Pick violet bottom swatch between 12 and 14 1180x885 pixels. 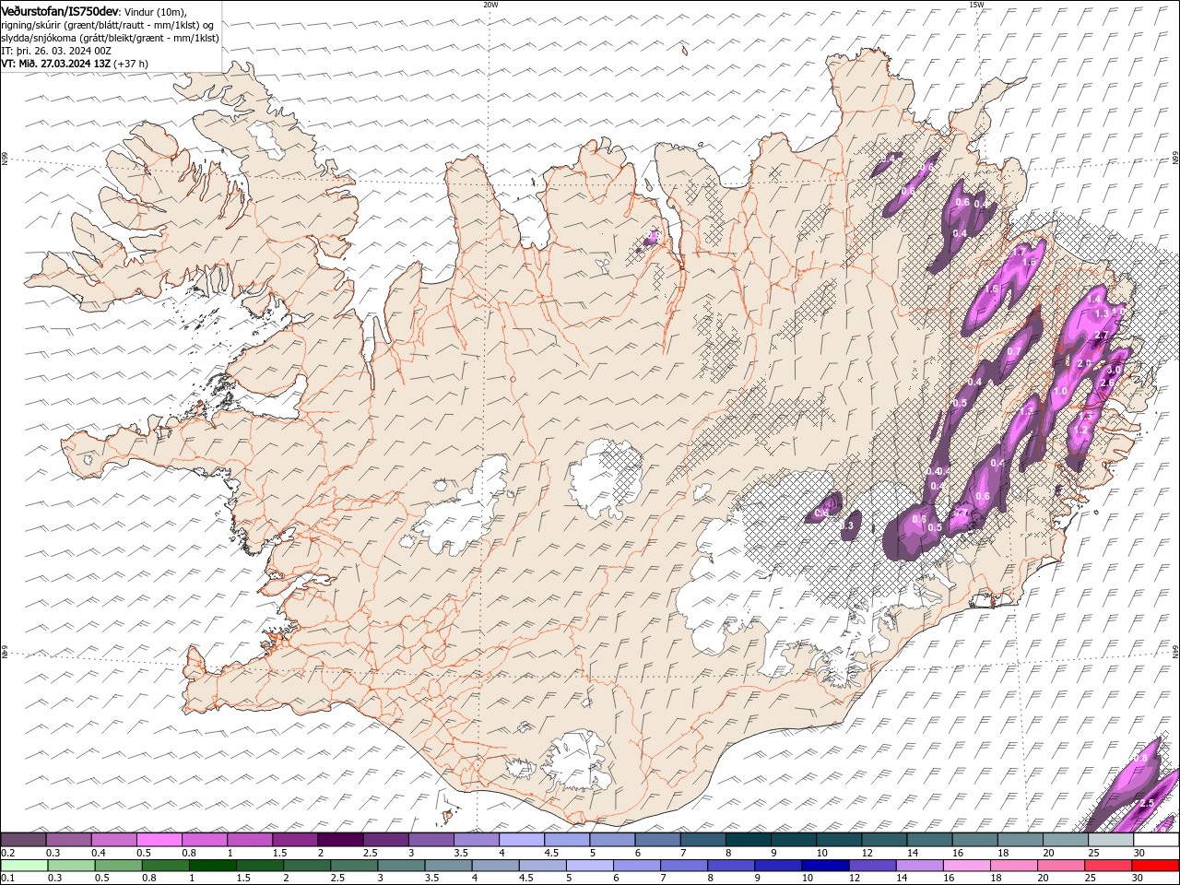tap(872, 866)
